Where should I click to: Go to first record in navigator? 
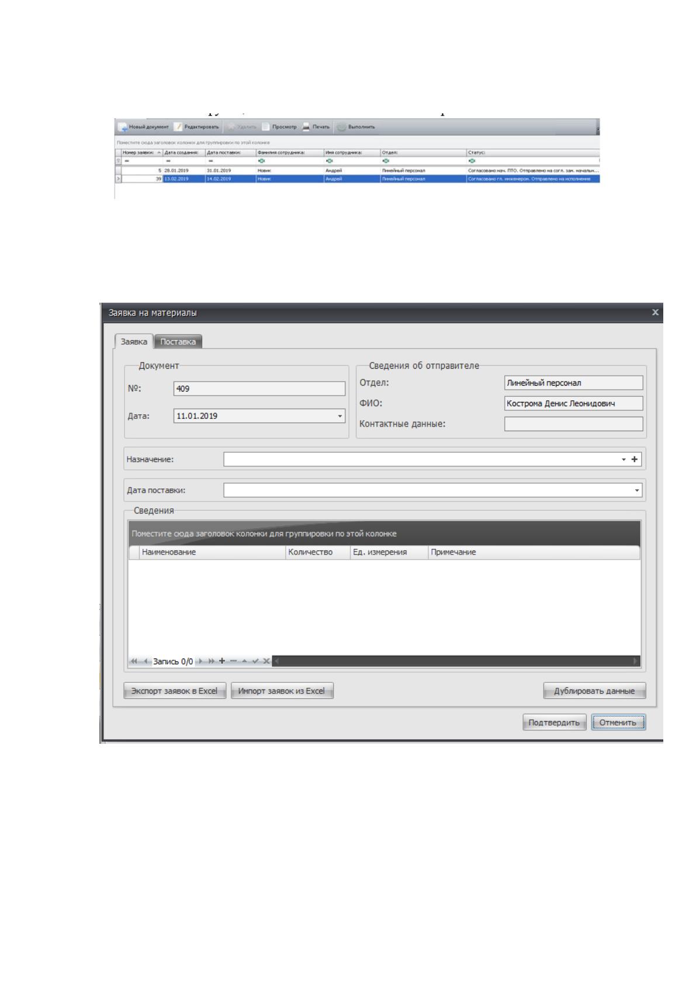pos(134,661)
